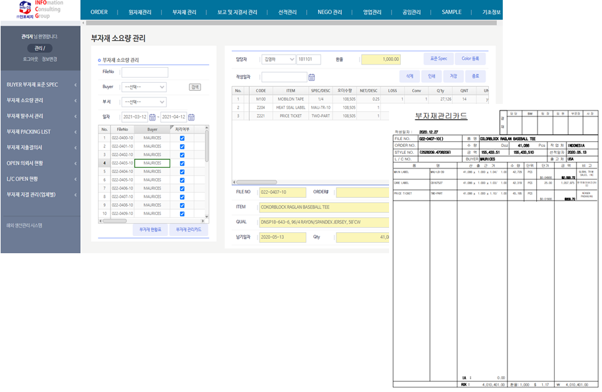Viewport: 602px width, 392px height.
Task: Expand 부자재 PACKING LIST sidebar menu
Action: [40, 132]
